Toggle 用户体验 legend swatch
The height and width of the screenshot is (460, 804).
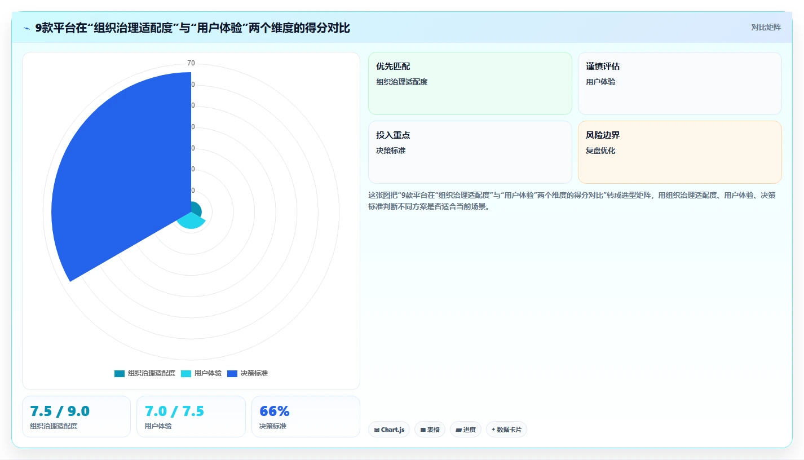(x=186, y=373)
